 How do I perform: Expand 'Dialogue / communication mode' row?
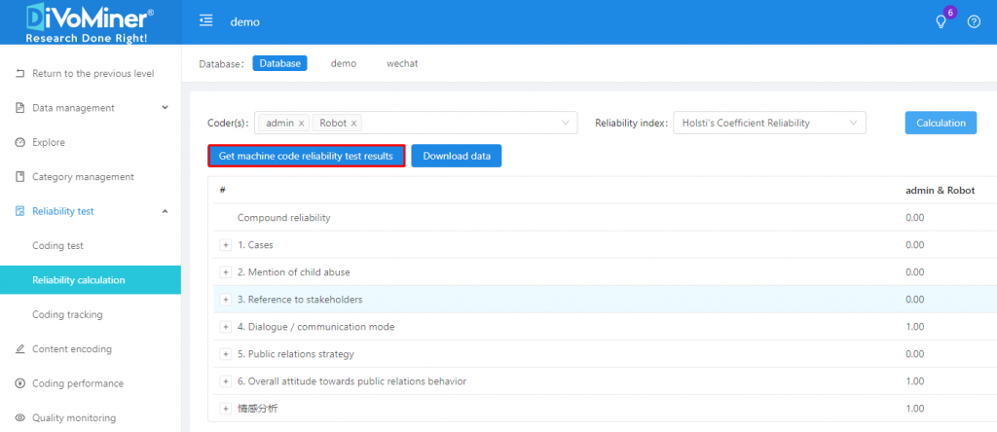click(x=226, y=327)
